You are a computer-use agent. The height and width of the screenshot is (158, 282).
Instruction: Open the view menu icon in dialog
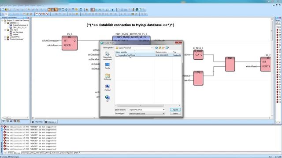(167, 48)
